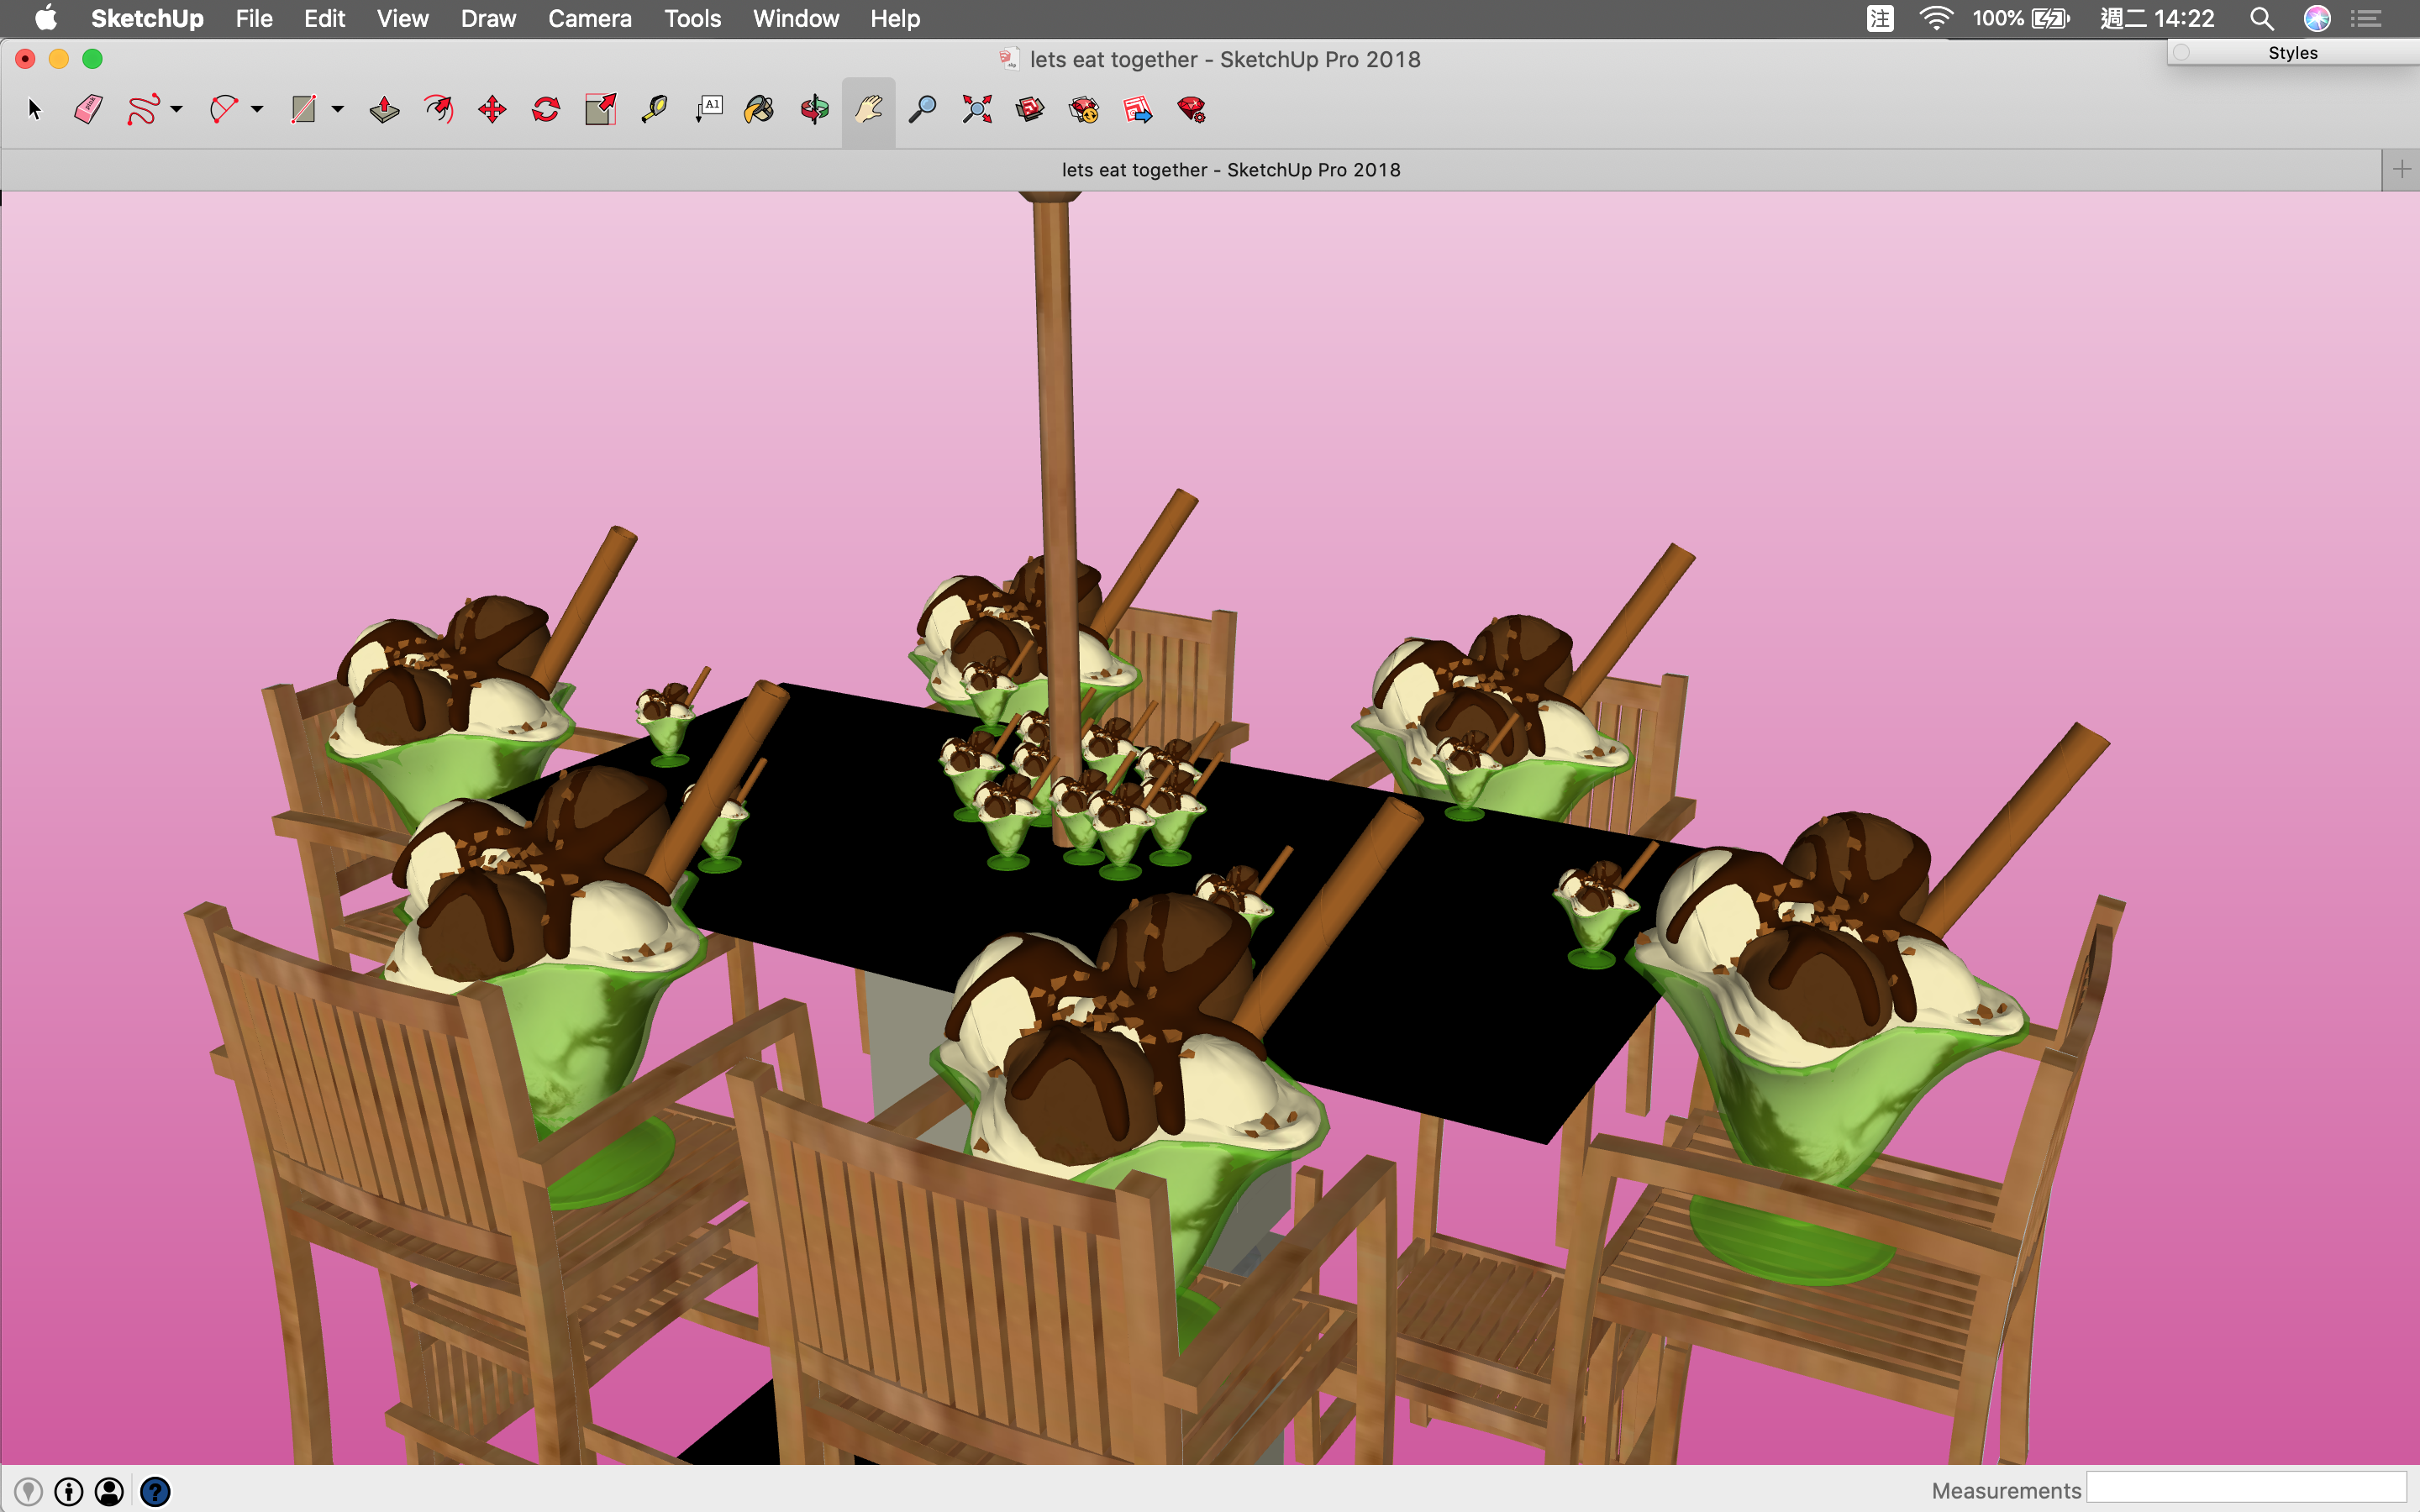Toggle the Styles panel round button

pos(2182,52)
